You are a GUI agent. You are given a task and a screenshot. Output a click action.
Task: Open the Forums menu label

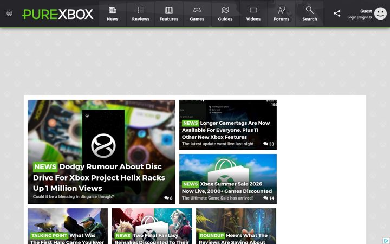(282, 19)
